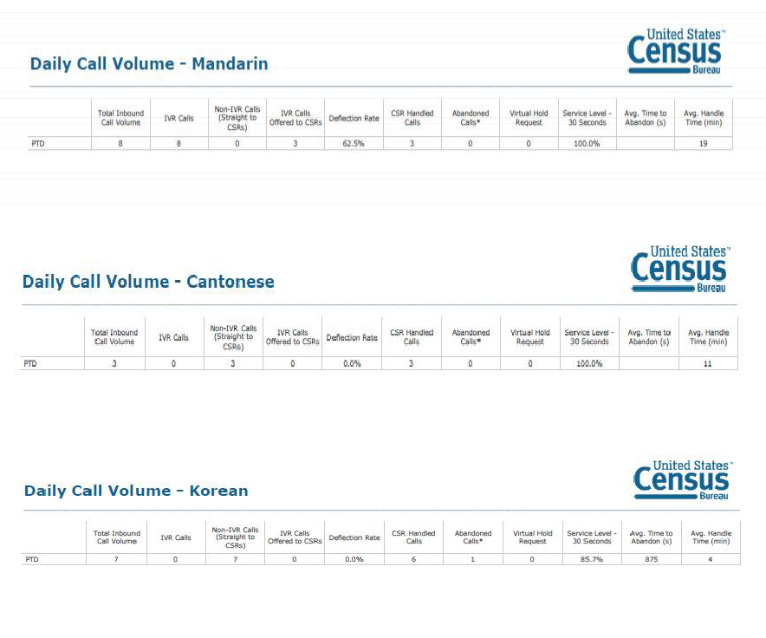Click the Census Bureau logo beside Korean title
The height and width of the screenshot is (638, 766).
coord(681,480)
